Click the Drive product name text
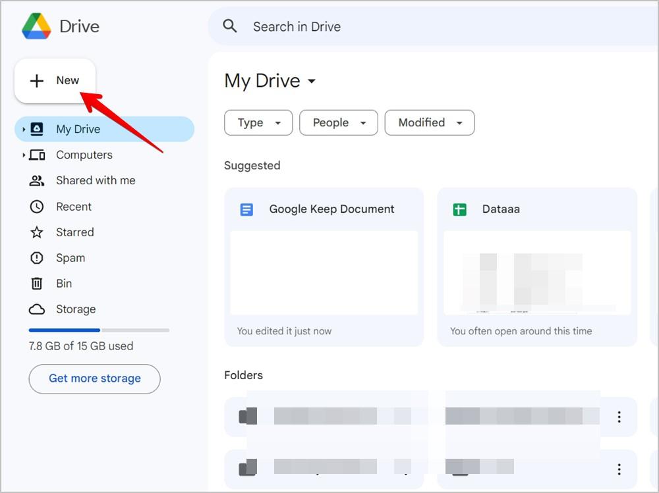659x493 pixels. [80, 26]
